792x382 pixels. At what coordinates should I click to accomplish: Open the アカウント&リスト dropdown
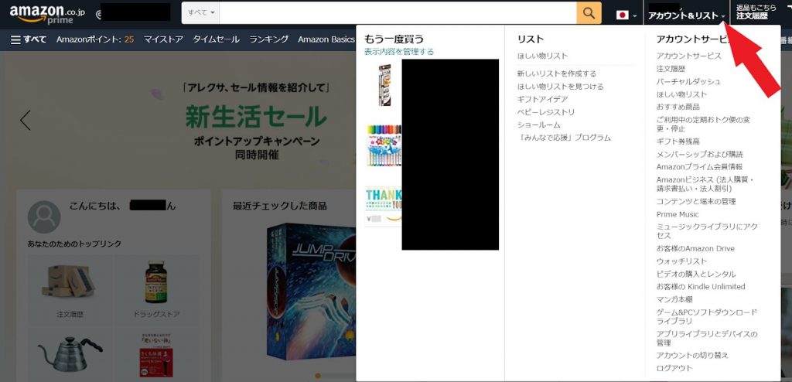pyautogui.click(x=687, y=15)
